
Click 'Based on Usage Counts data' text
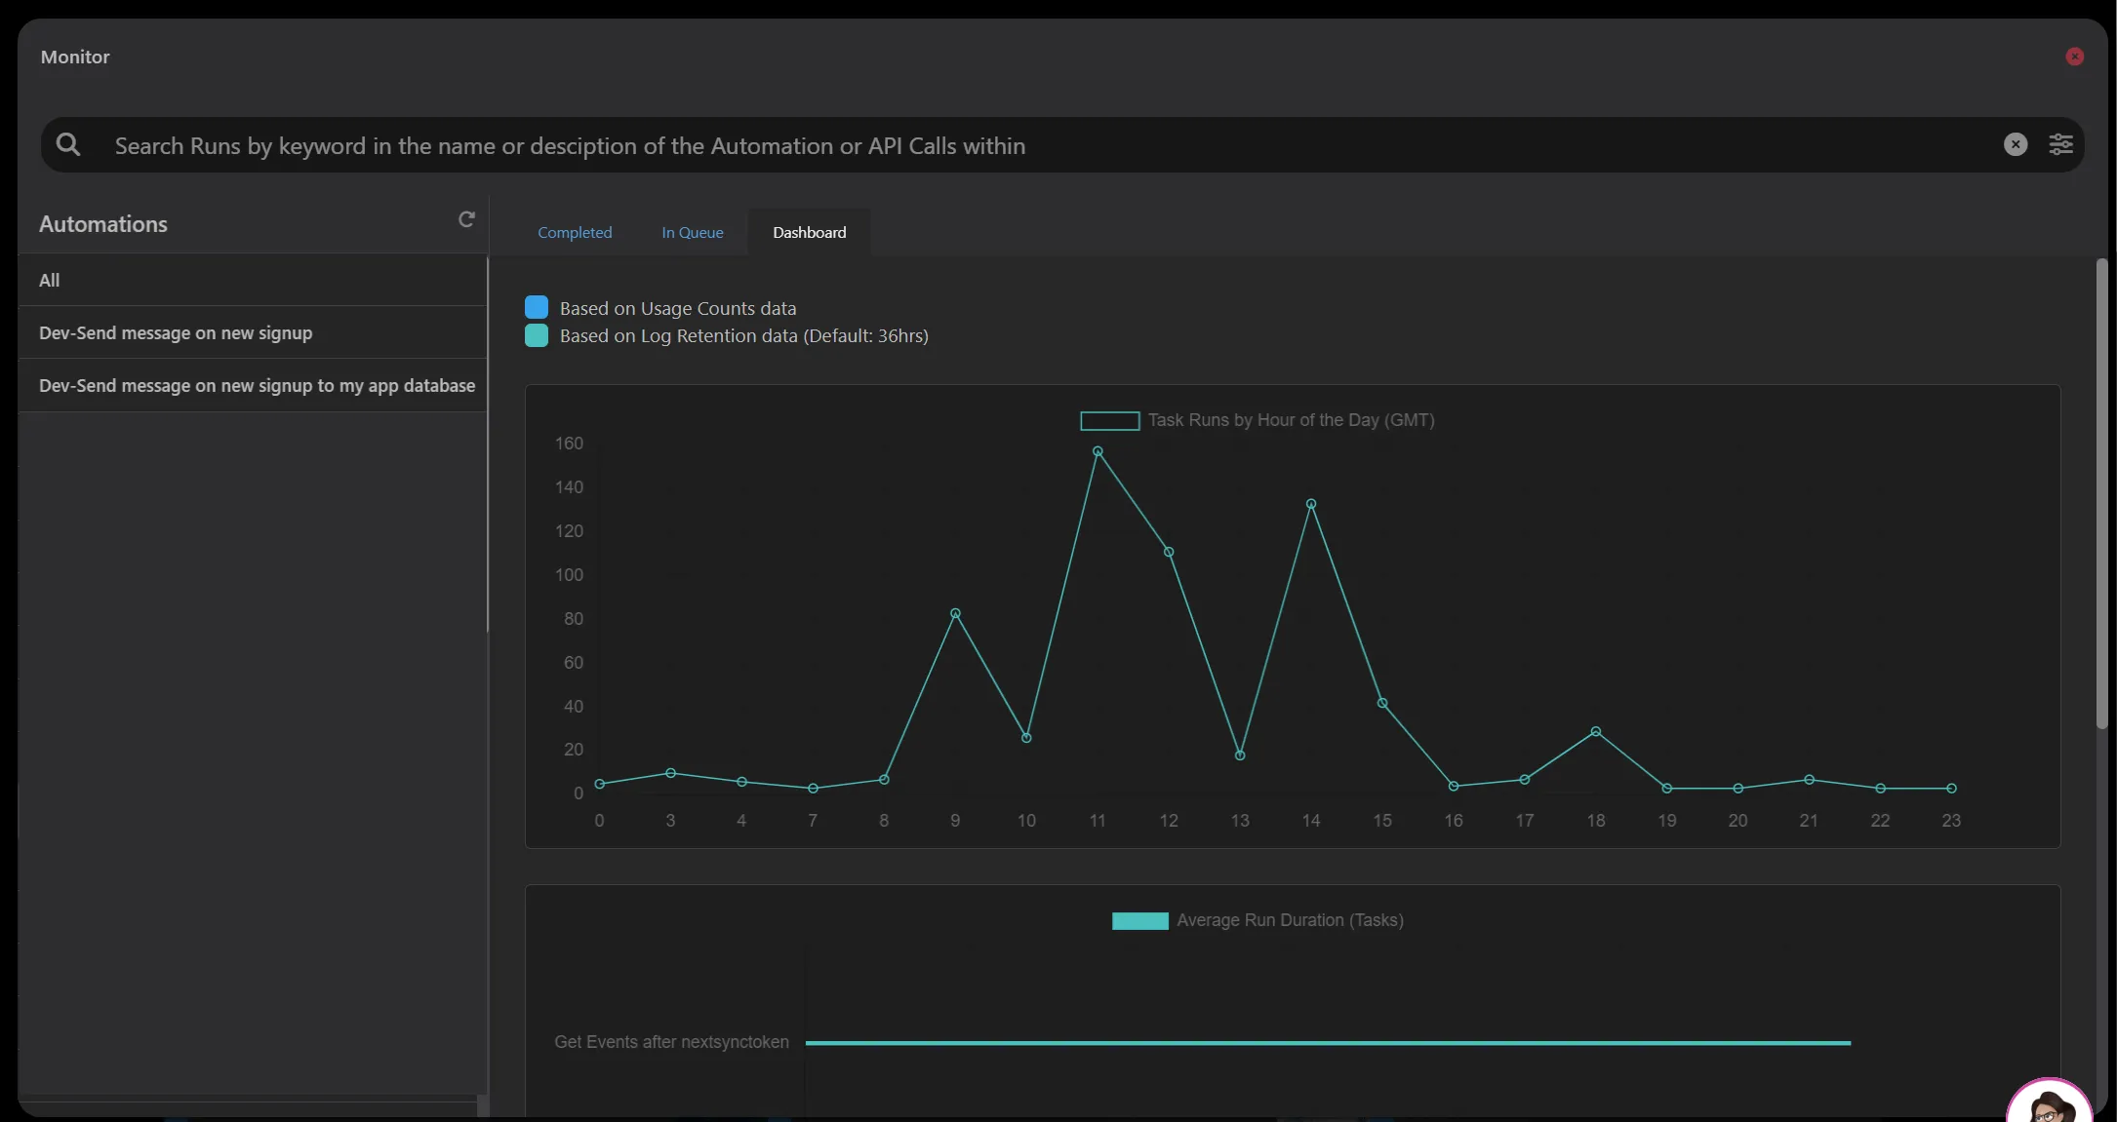(678, 308)
